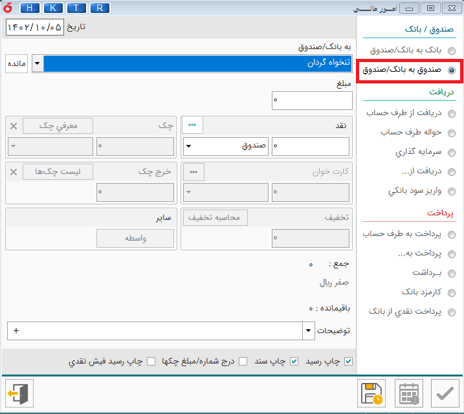
Task: Click the X icon beside معرفي چک
Action: tap(14, 125)
